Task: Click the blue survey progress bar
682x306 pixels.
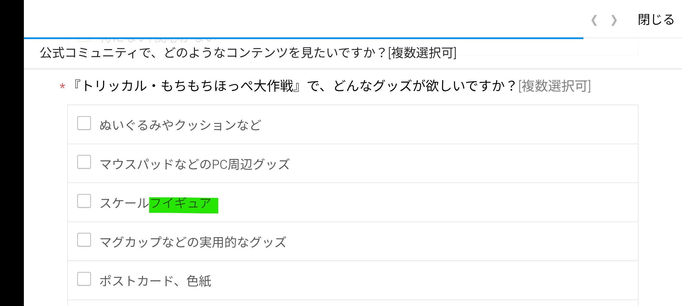Action: click(303, 38)
